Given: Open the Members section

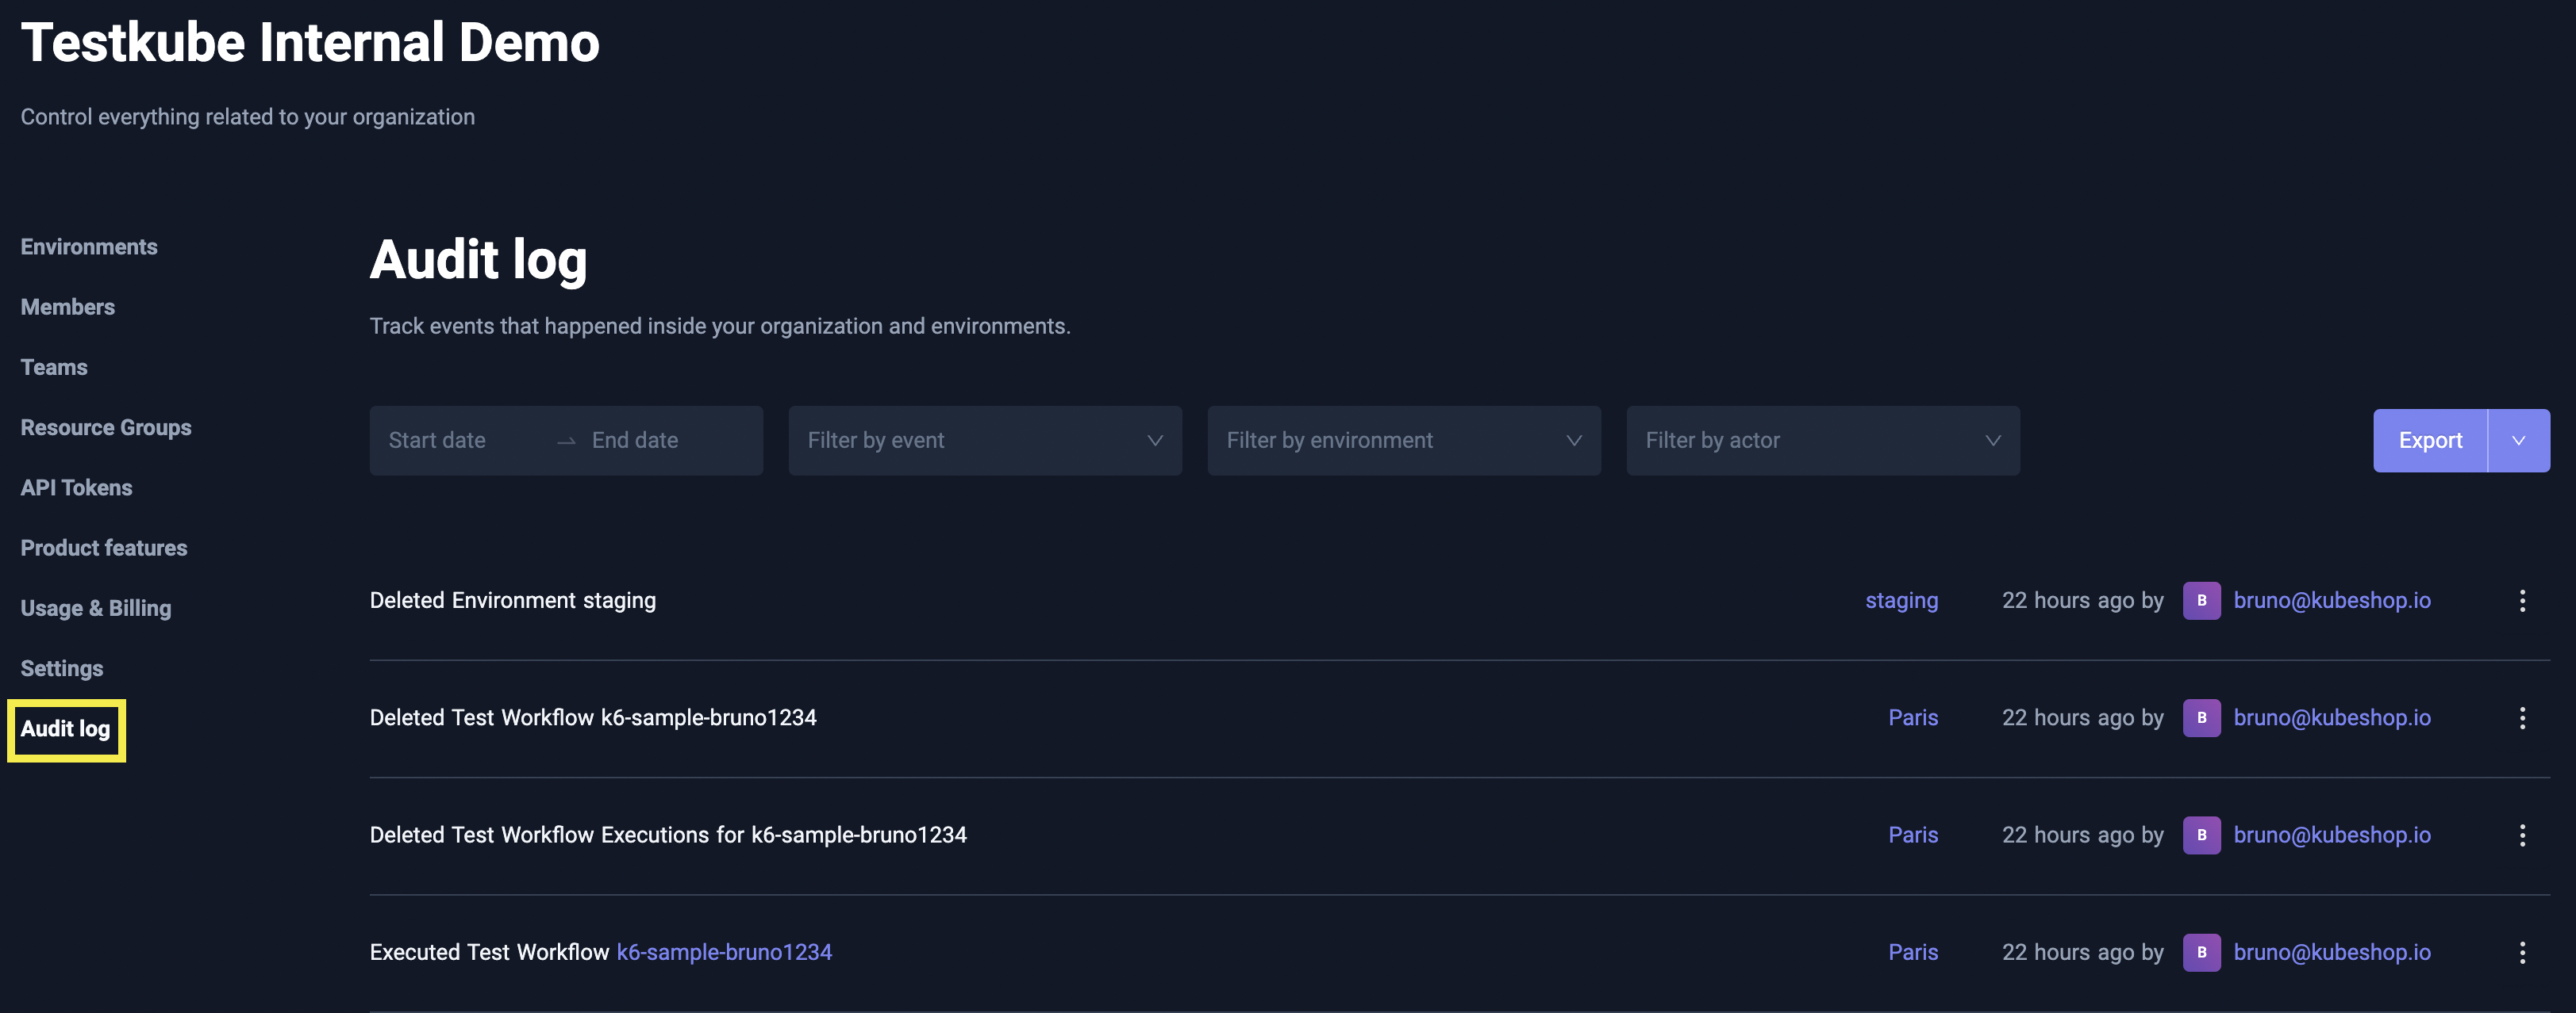Looking at the screenshot, I should point(68,307).
